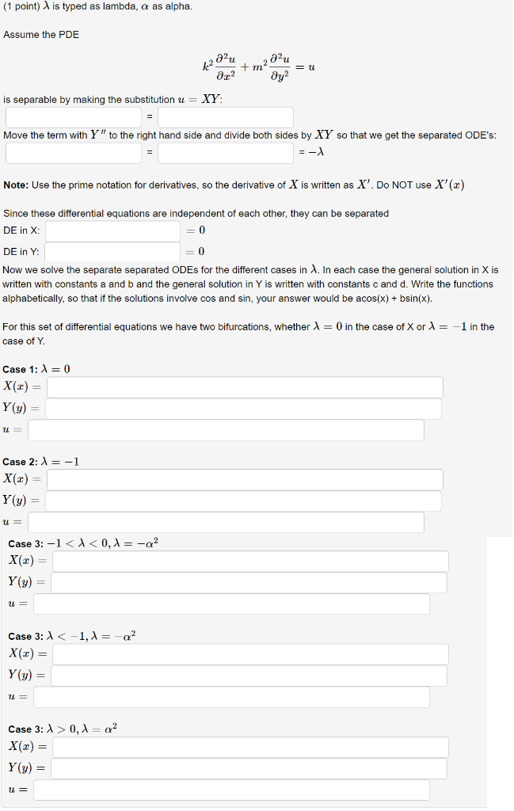Click the X(x) field for Case 2
514x811 pixels.
(244, 479)
